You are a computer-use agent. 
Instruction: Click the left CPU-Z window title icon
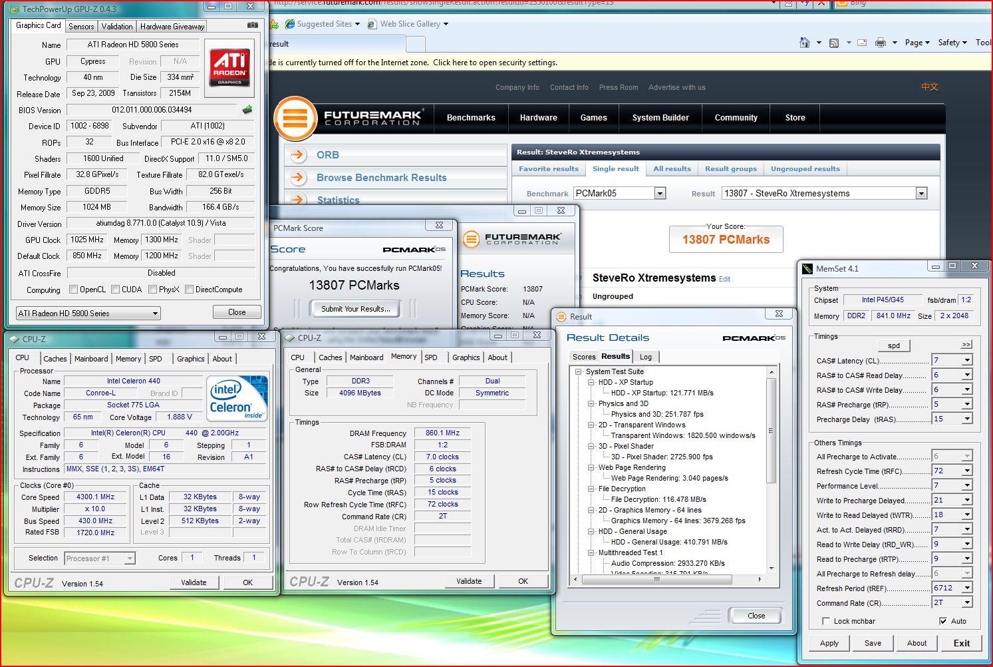pos(14,339)
